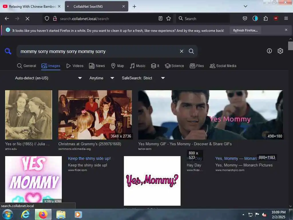
Task: Switch to the Science category
Action: click(x=174, y=66)
